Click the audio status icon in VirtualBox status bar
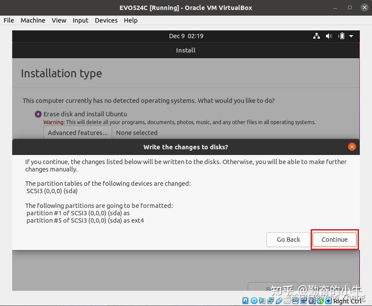Viewport: 372px width, 306px height. point(262,301)
